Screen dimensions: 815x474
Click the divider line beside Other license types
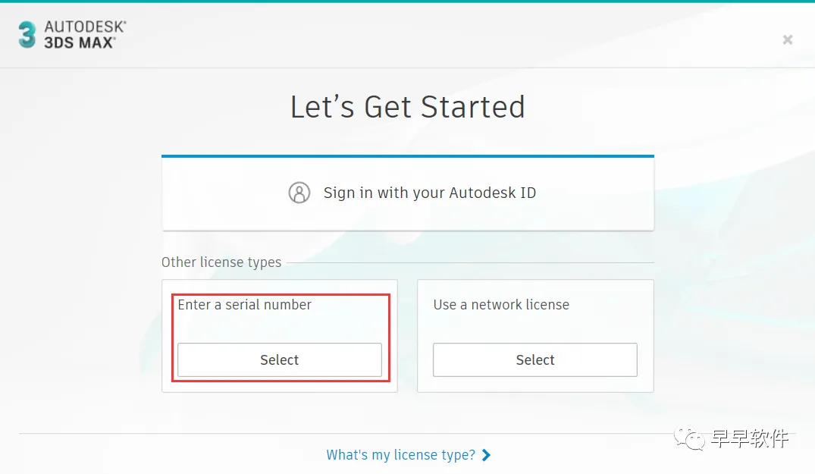pyautogui.click(x=470, y=263)
